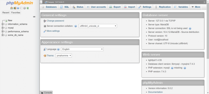This screenshot has height=94, width=209.
Task: Select information_schema in the tree
Action: 18,24
